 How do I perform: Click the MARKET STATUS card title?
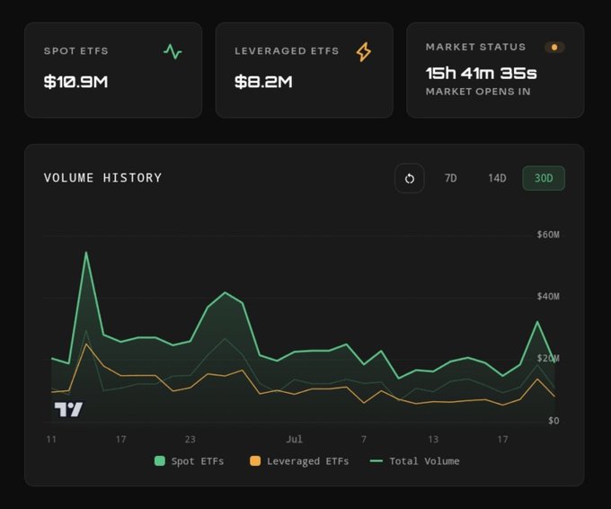[476, 47]
